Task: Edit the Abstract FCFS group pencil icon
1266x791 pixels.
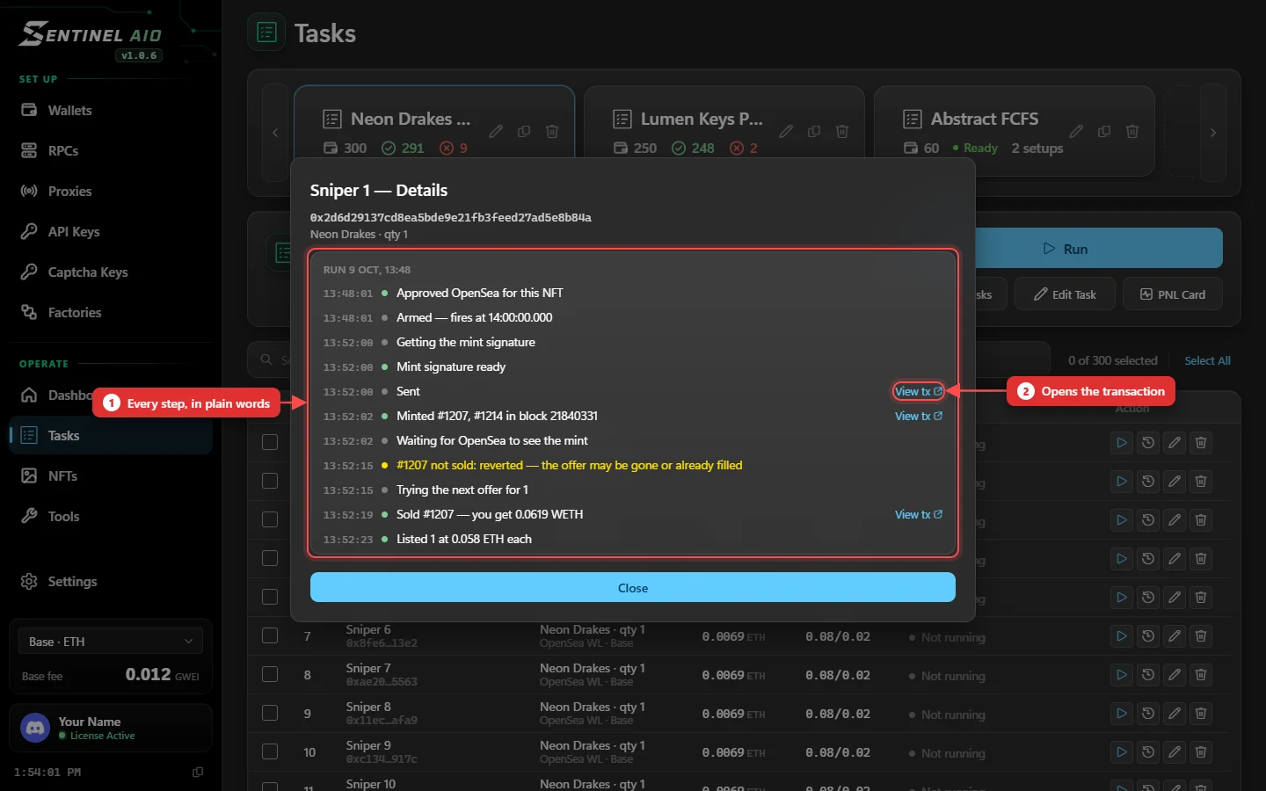Action: coord(1076,131)
